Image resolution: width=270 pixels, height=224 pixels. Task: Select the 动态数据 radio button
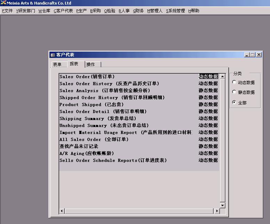(234, 82)
